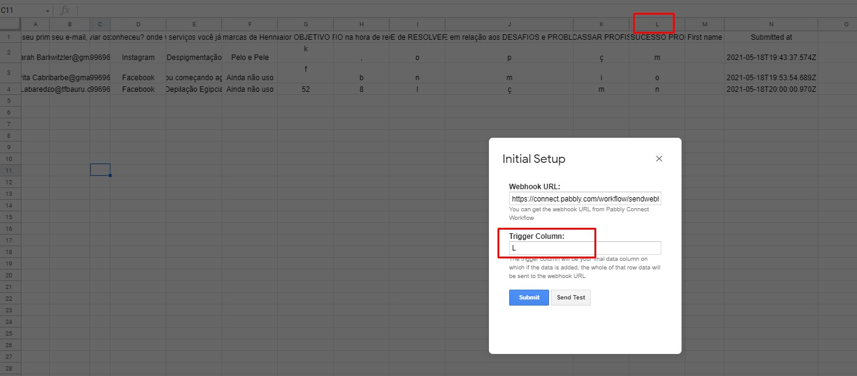Open the Name box dropdown arrow
The image size is (857, 376).
tap(48, 10)
